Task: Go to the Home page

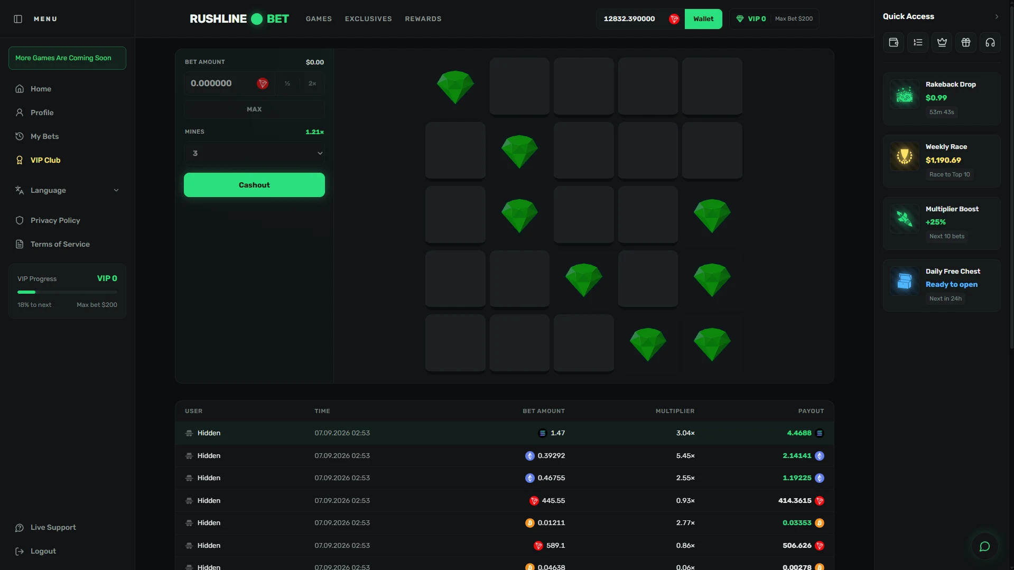Action: [41, 89]
